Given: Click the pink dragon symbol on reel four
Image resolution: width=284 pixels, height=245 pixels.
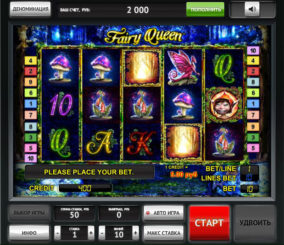Looking at the screenshot, I should [x=184, y=68].
